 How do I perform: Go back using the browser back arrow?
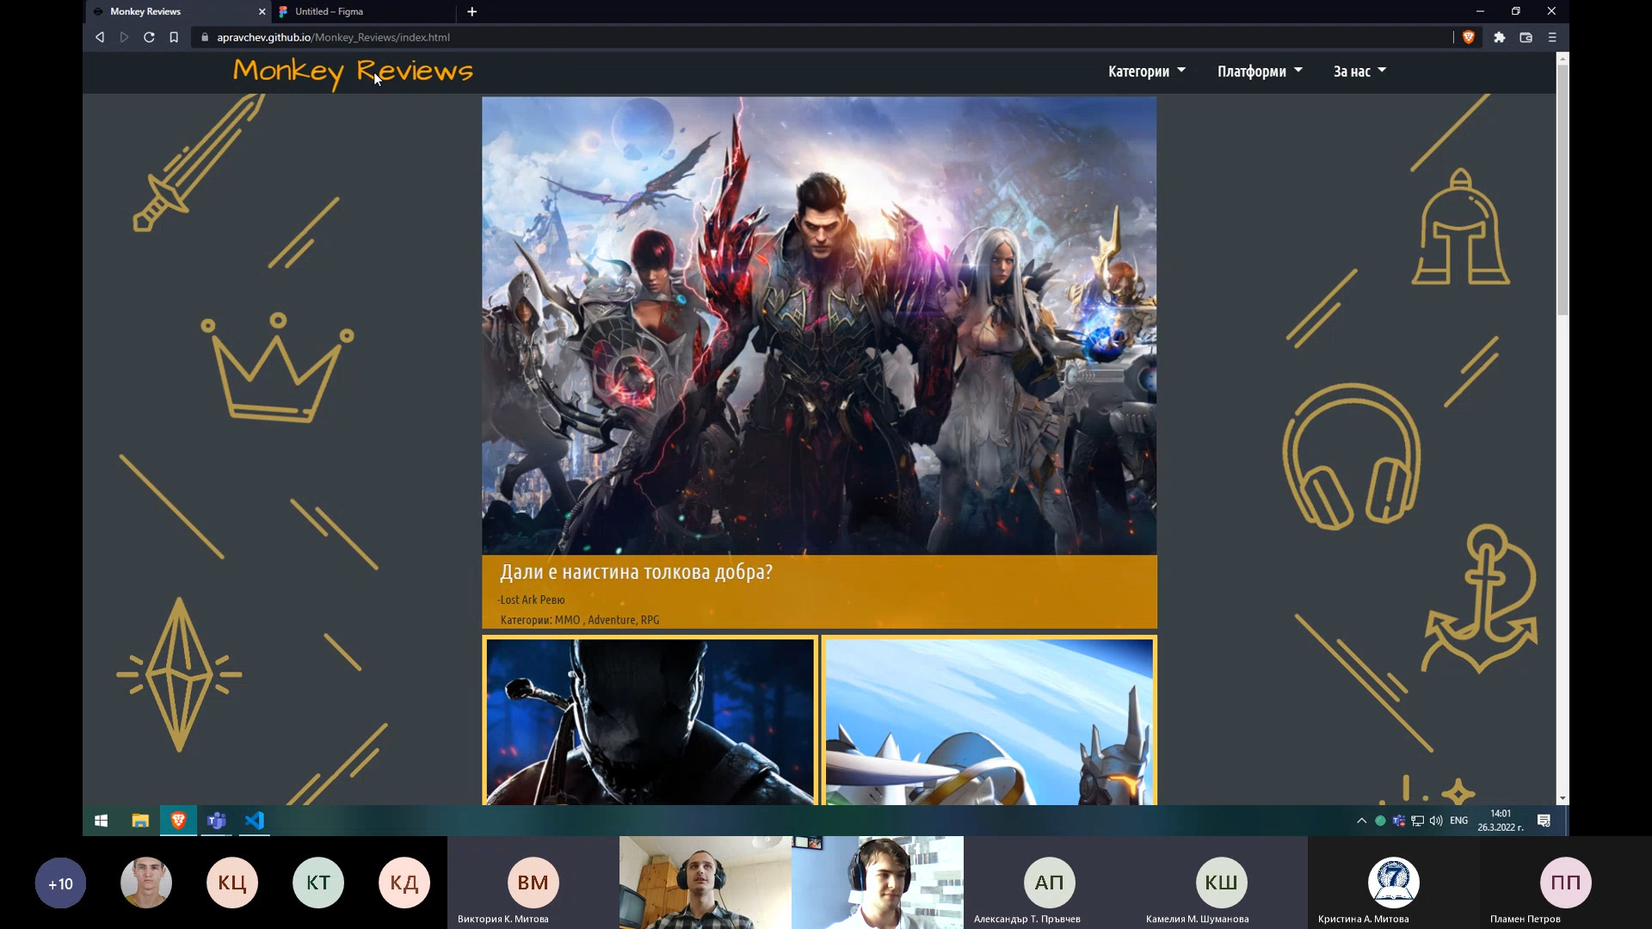[x=100, y=37]
